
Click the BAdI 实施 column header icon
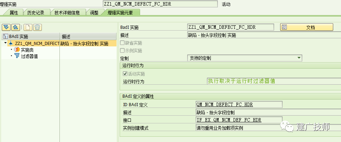[6, 36]
